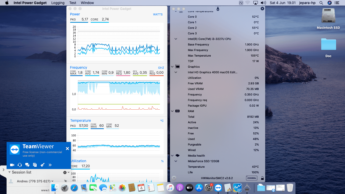The width and height of the screenshot is (345, 194).
Task: Open Finder from the Dock
Action: pos(55,188)
